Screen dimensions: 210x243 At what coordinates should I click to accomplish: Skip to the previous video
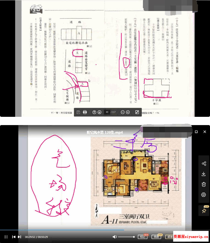pos(14,237)
